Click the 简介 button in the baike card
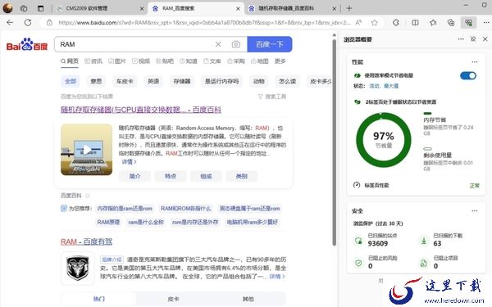492x307 pixels. pyautogui.click(x=135, y=176)
